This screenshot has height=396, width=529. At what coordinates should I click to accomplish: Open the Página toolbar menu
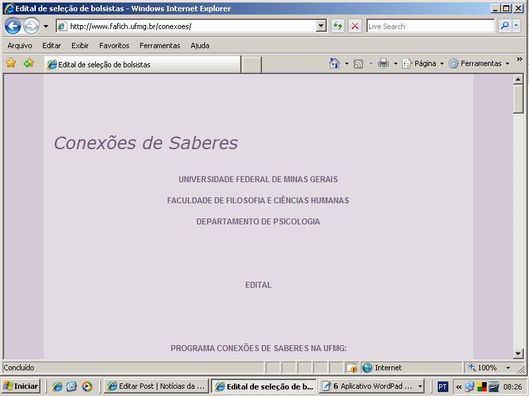[423, 63]
